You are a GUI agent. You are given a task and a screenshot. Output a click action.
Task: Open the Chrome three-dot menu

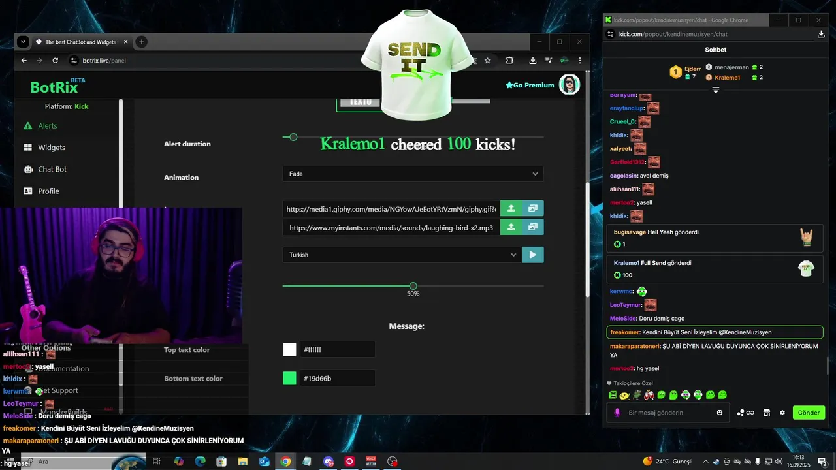[579, 60]
